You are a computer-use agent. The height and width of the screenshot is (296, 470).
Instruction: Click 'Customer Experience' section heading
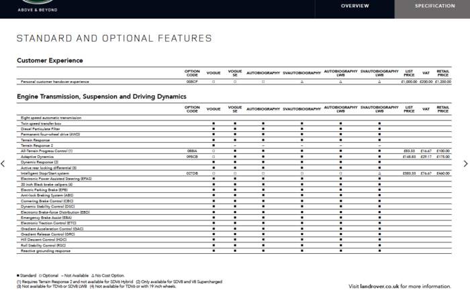[x=50, y=60]
